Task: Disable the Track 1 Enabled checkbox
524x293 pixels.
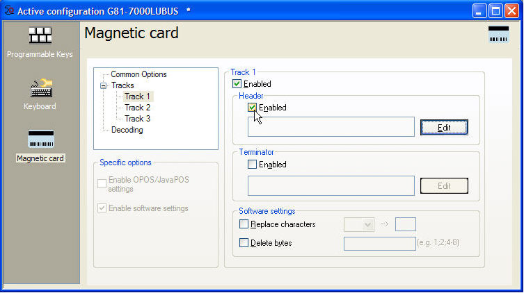Action: 237,84
